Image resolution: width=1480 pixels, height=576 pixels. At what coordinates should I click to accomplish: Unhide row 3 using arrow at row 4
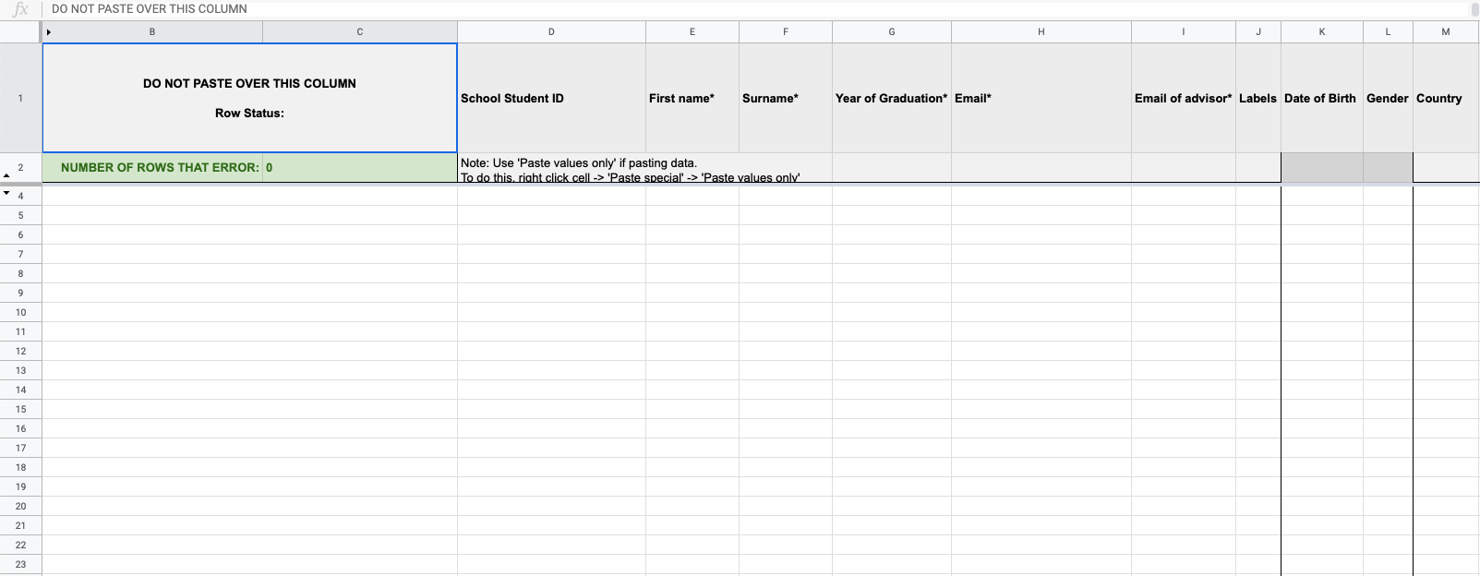(x=6, y=193)
